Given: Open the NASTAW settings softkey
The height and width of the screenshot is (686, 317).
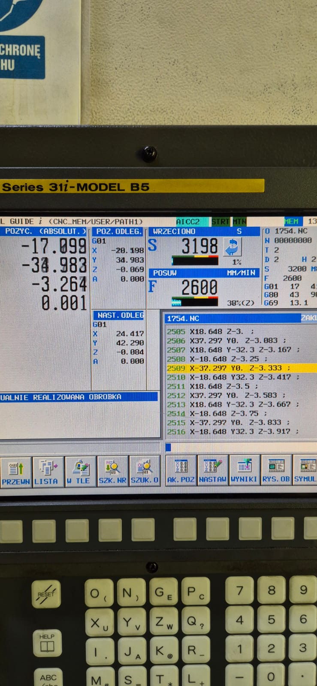Looking at the screenshot, I should (213, 470).
